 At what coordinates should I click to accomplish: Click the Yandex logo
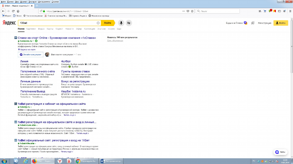pos(9,23)
